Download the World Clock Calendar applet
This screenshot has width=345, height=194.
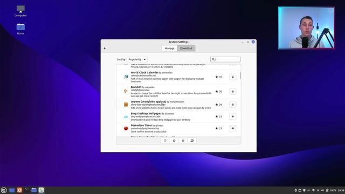233,77
